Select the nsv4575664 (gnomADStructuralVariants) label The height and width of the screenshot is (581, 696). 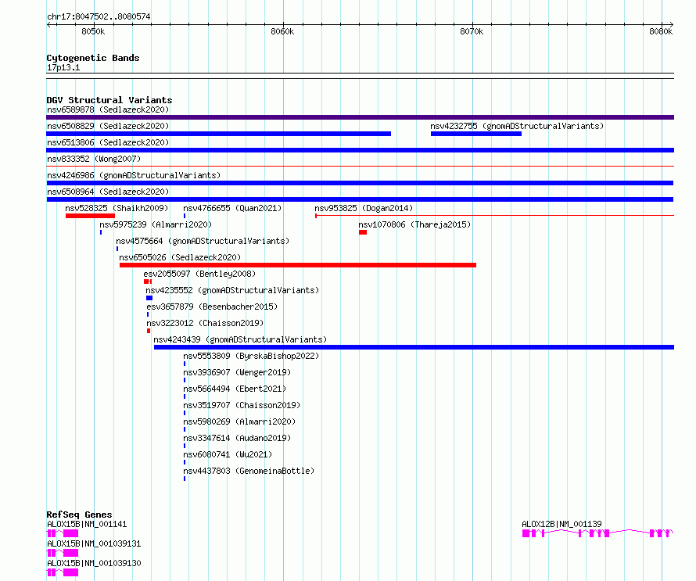tap(203, 241)
